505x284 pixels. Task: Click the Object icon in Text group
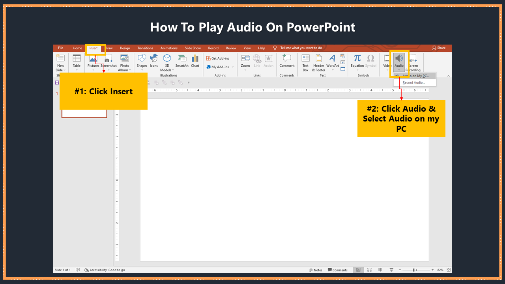pyautogui.click(x=342, y=69)
